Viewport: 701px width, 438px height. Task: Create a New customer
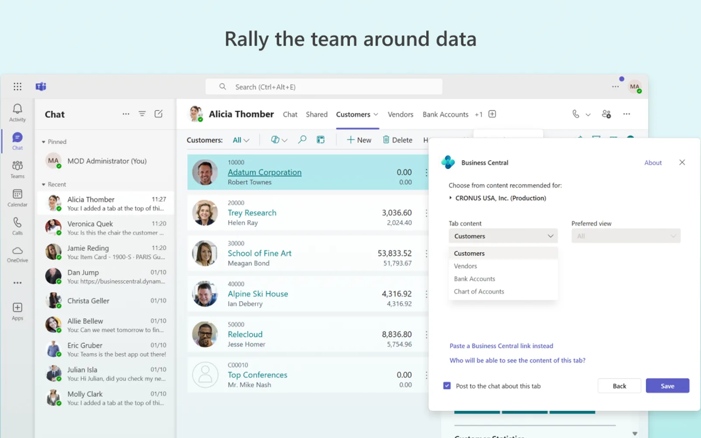359,140
